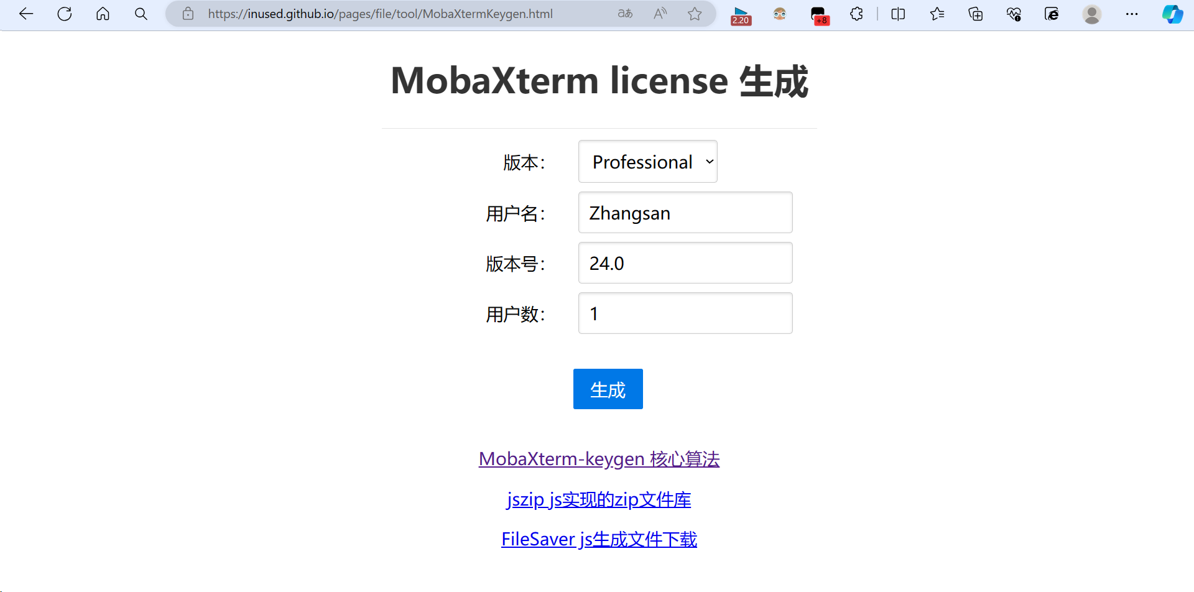Click the 用户数: label
This screenshot has width=1194, height=592.
pos(516,314)
